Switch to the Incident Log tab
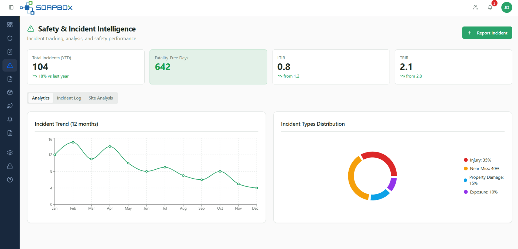The width and height of the screenshot is (518, 249). 69,98
